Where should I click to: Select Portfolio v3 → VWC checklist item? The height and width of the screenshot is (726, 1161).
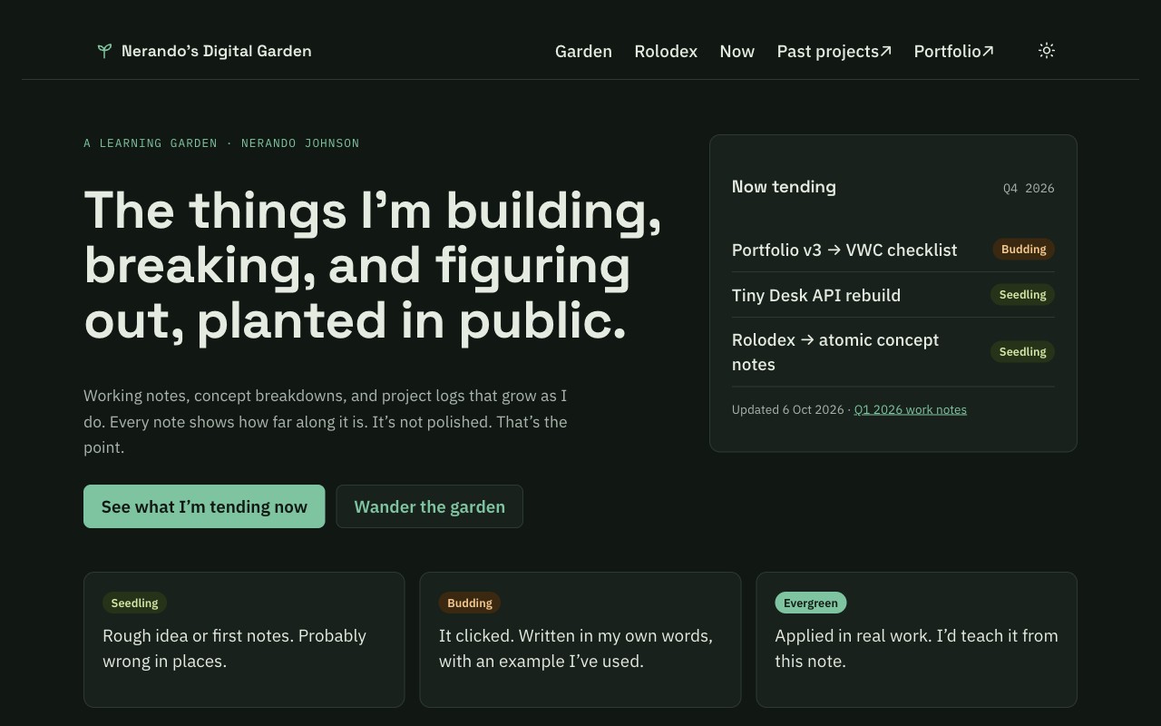pos(844,250)
